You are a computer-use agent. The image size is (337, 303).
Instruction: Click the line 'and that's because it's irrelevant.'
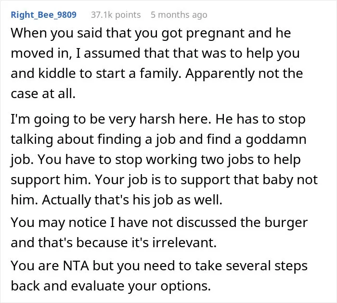coord(114,243)
